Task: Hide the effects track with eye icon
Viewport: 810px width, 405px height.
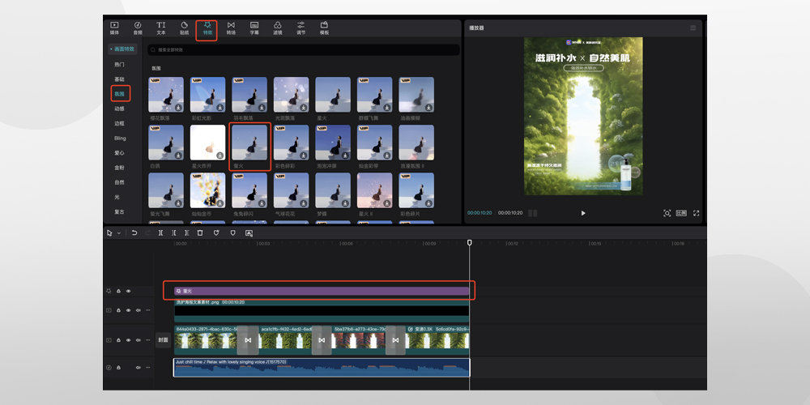Action: [x=129, y=292]
